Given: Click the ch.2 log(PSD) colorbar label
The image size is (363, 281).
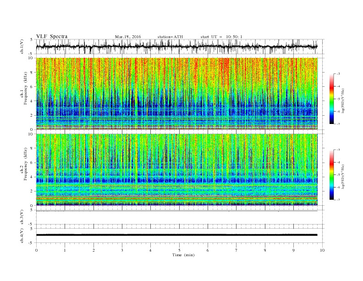Looking at the screenshot, I should (x=343, y=176).
